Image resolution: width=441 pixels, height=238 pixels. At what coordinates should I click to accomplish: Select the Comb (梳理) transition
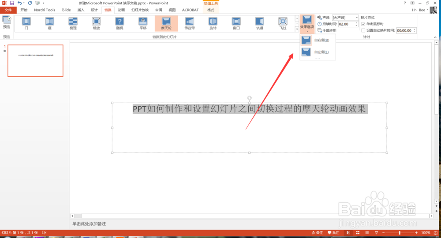click(x=73, y=23)
